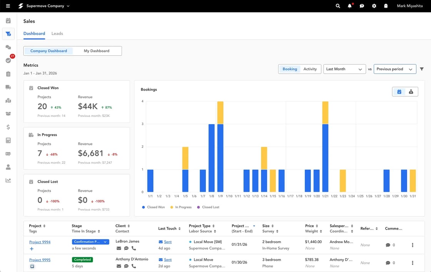This screenshot has width=431, height=272.
Task: Open Project 9995 link
Action: click(40, 260)
